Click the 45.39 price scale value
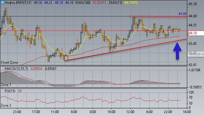Screen dimensions: 204x116 pyautogui.click(x=193, y=4)
